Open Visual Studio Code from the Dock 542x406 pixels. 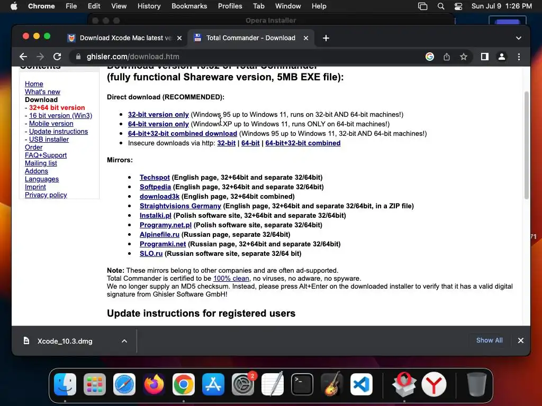pos(362,384)
